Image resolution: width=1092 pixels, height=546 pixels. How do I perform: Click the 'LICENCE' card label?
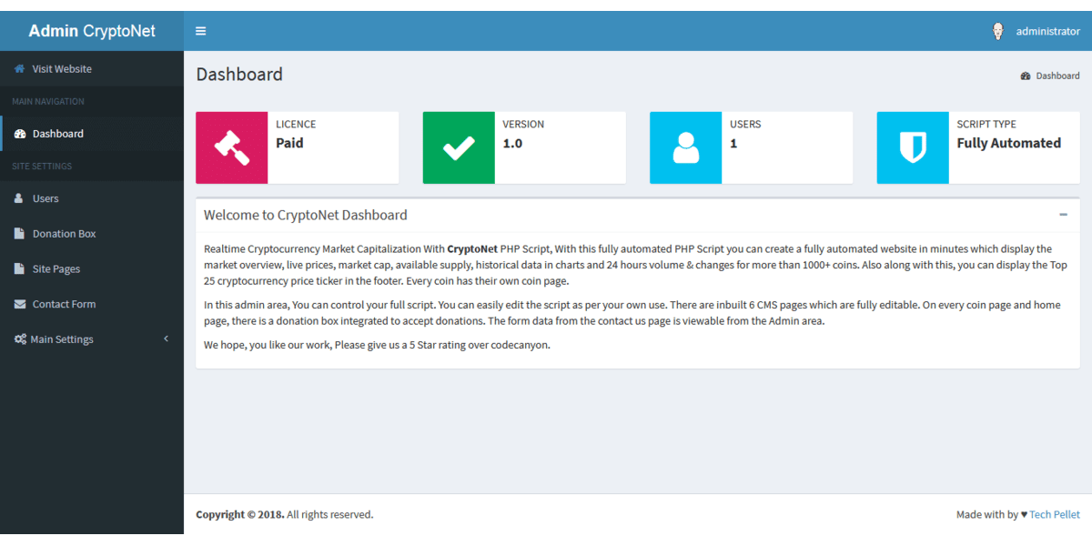(296, 125)
